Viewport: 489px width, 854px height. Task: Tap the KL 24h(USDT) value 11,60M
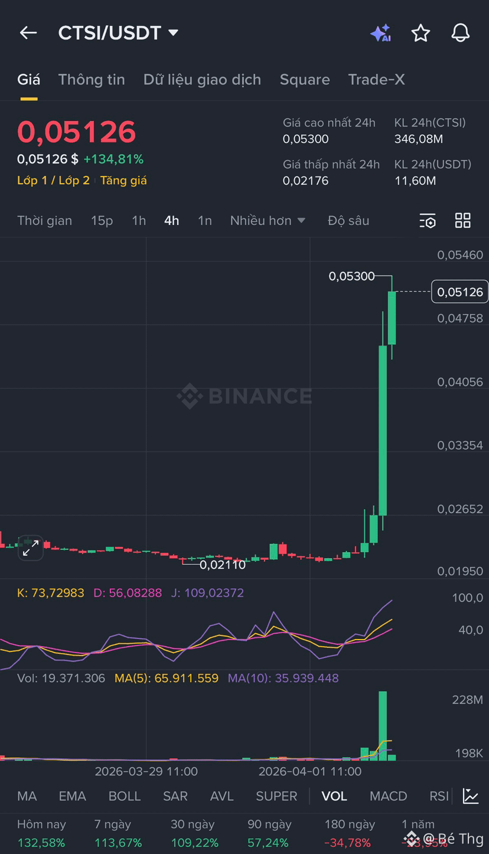point(415,181)
